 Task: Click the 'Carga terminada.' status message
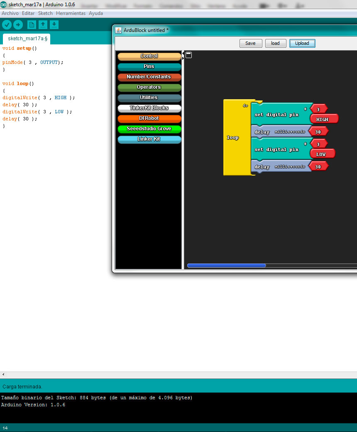[22, 386]
